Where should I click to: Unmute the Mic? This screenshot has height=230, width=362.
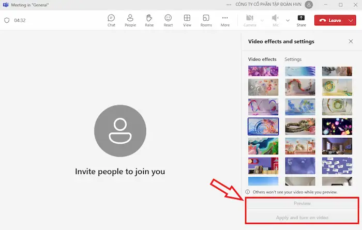tap(276, 20)
